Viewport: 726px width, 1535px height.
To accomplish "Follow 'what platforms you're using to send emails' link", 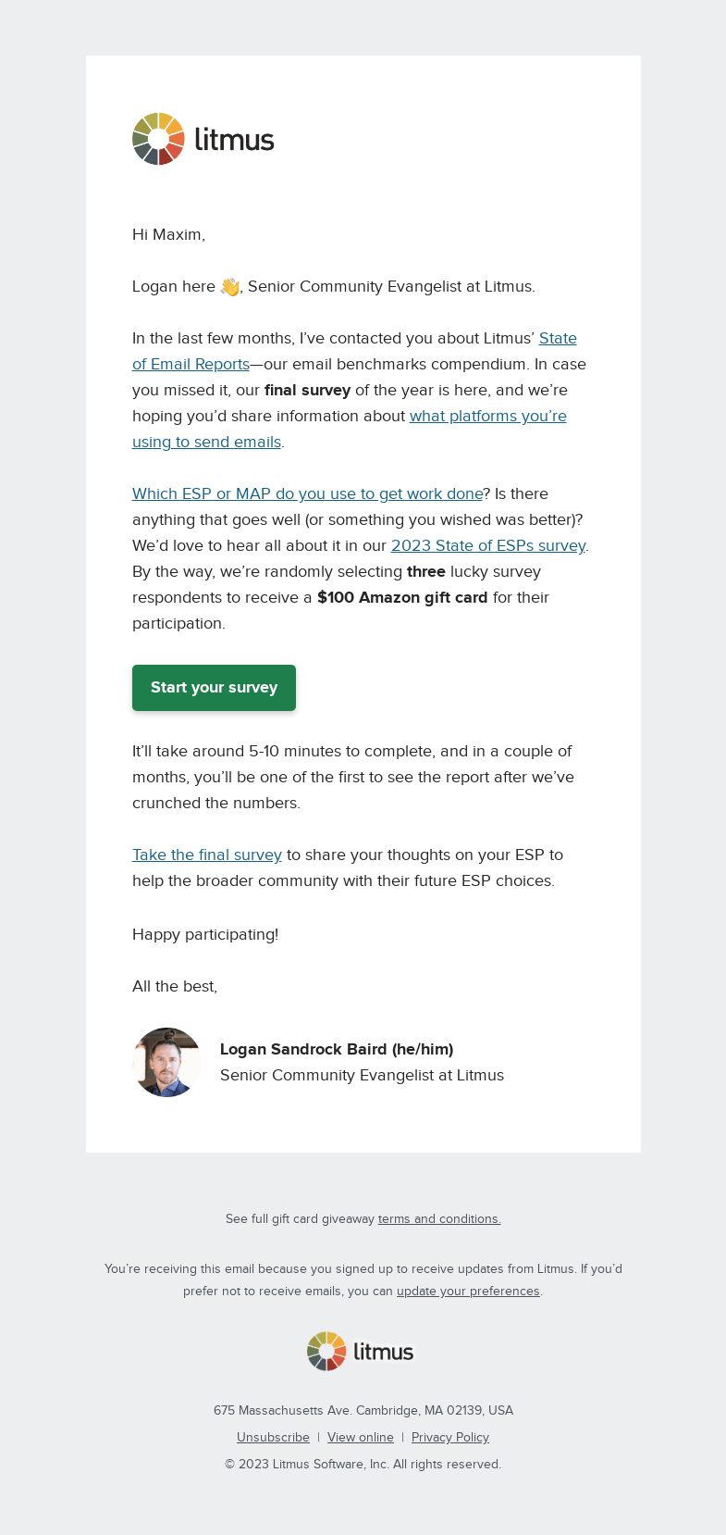I will tap(350, 429).
